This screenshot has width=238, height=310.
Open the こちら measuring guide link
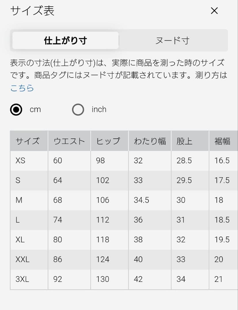[22, 88]
